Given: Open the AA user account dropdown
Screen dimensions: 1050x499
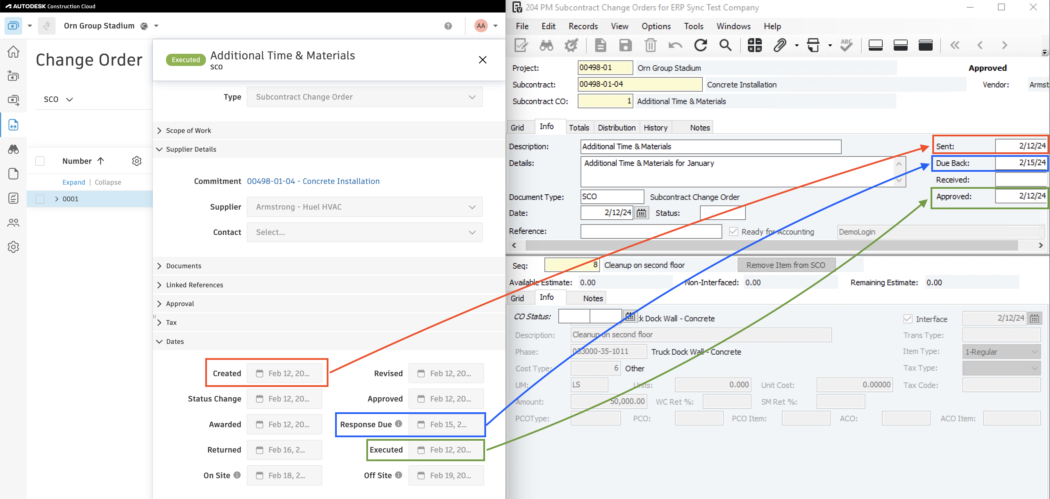Looking at the screenshot, I should coord(495,26).
